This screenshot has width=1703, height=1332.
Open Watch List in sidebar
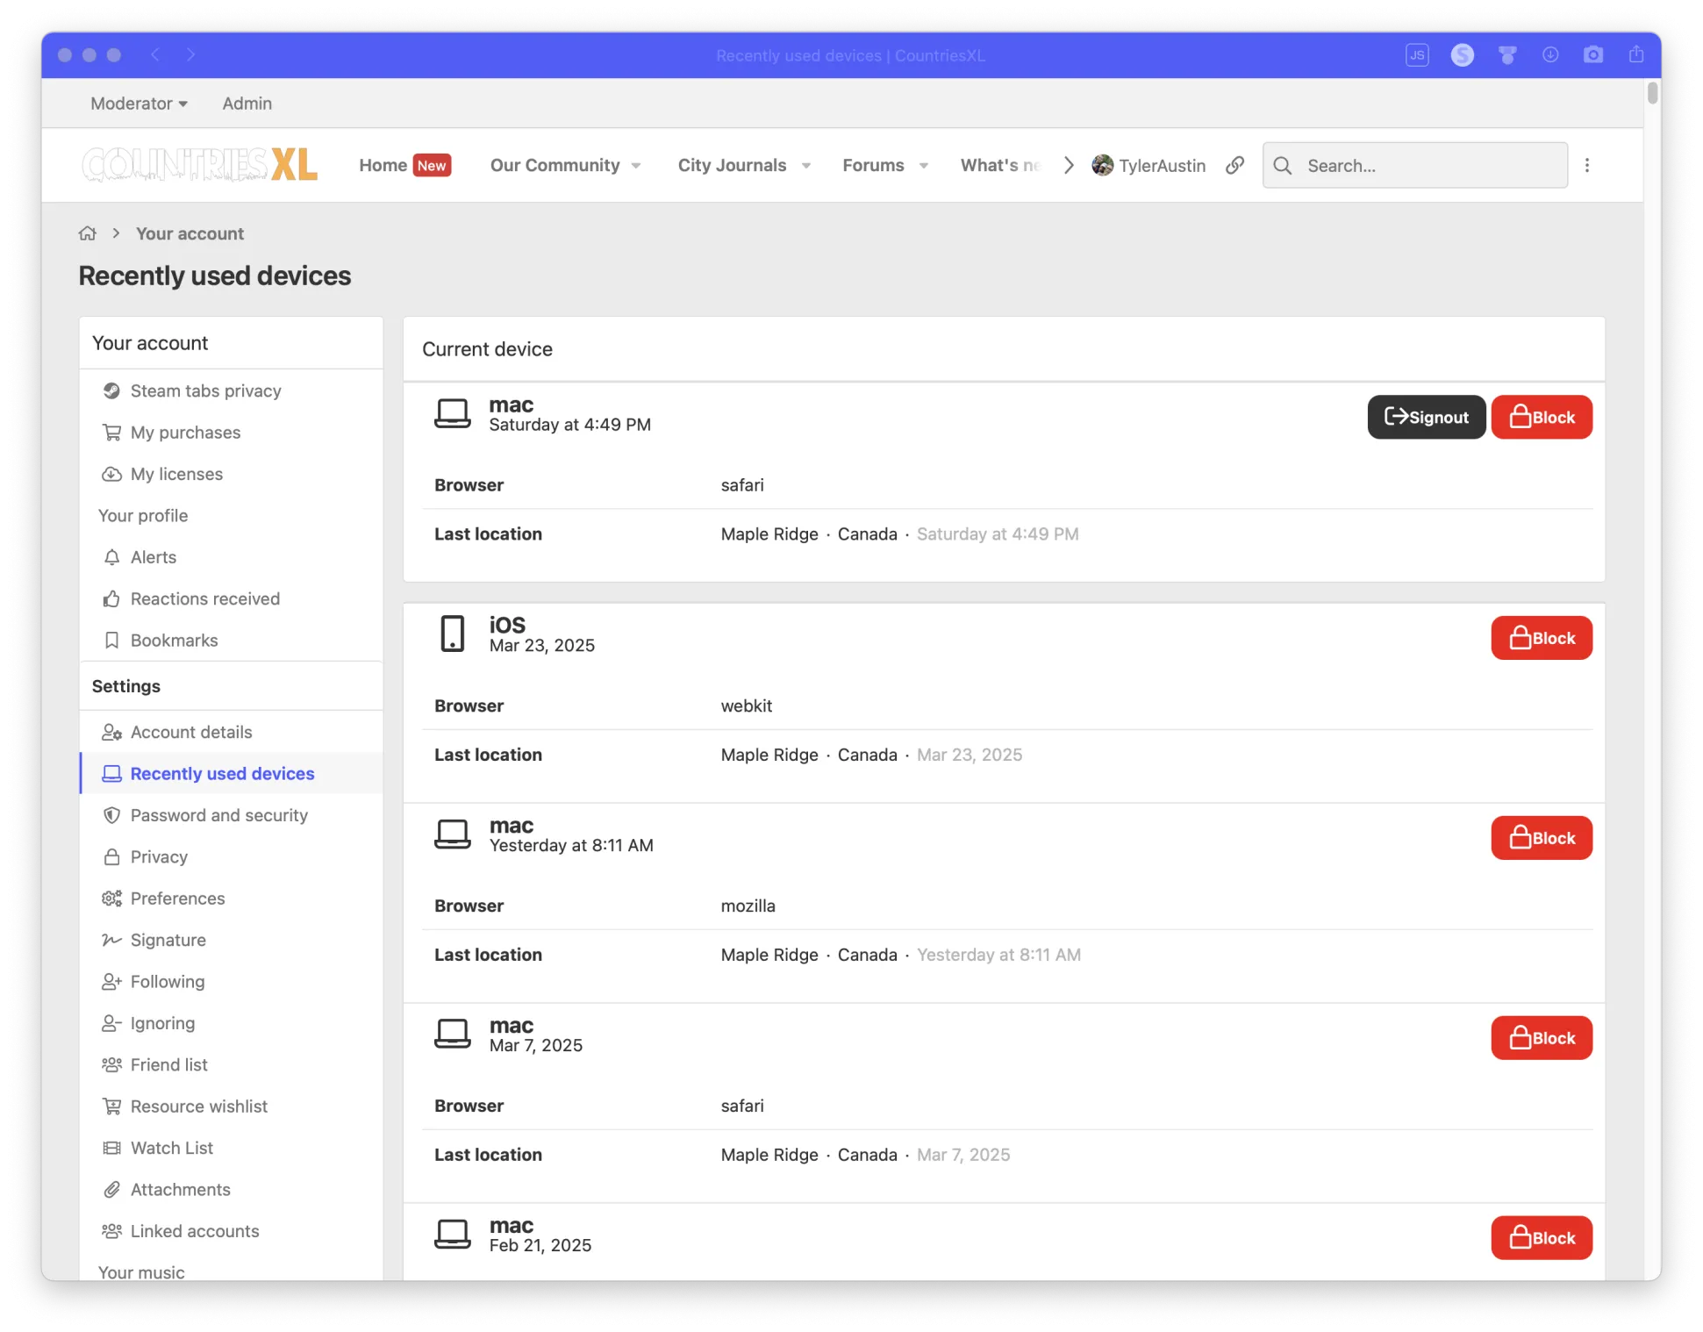pos(231,1148)
